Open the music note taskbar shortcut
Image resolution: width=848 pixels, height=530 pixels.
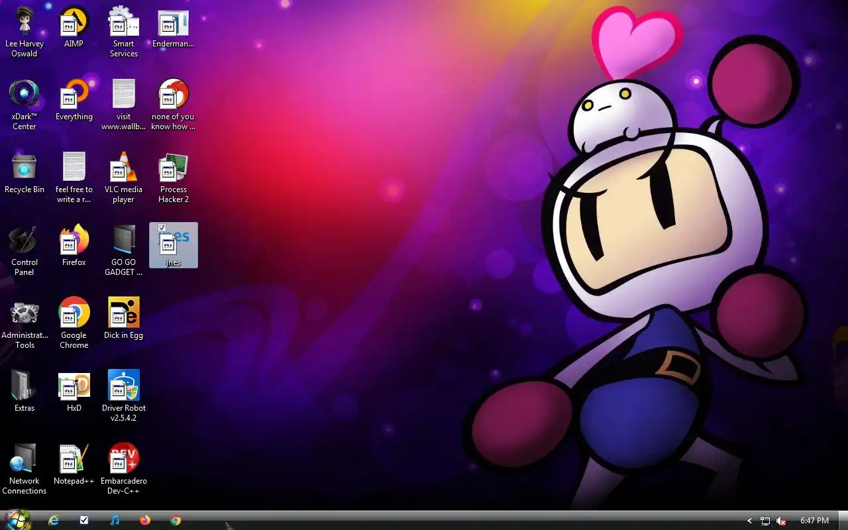click(x=115, y=520)
